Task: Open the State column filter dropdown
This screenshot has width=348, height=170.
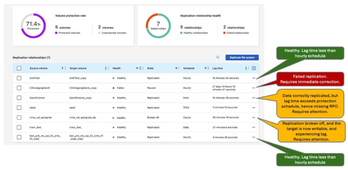Action: pyautogui.click(x=176, y=68)
